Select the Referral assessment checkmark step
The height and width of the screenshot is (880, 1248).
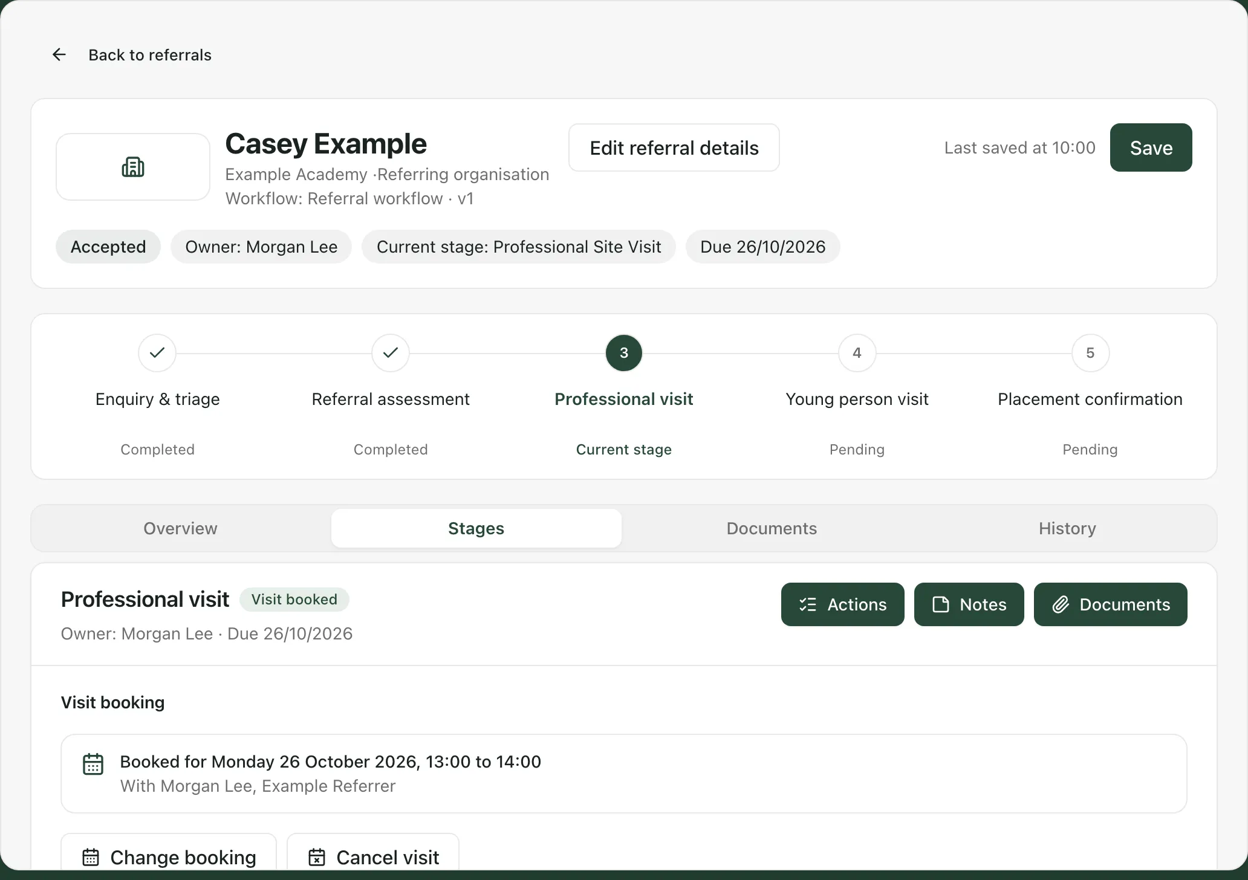tap(391, 353)
